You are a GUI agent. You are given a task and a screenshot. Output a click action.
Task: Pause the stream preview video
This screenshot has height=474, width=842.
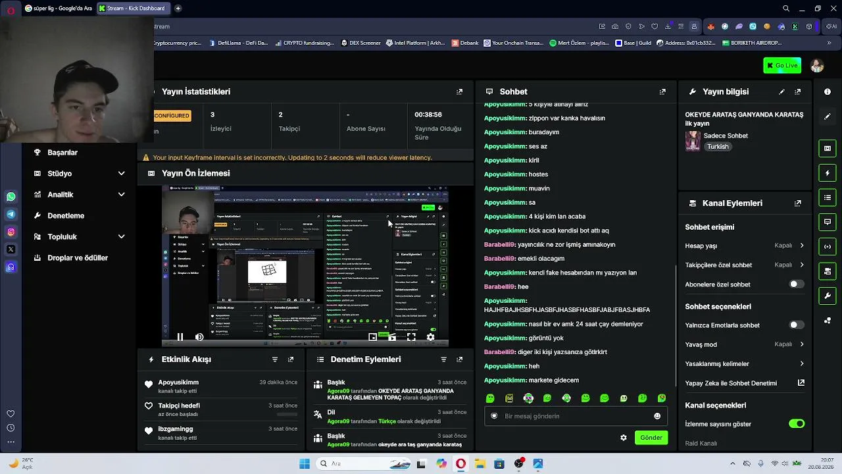[180, 337]
